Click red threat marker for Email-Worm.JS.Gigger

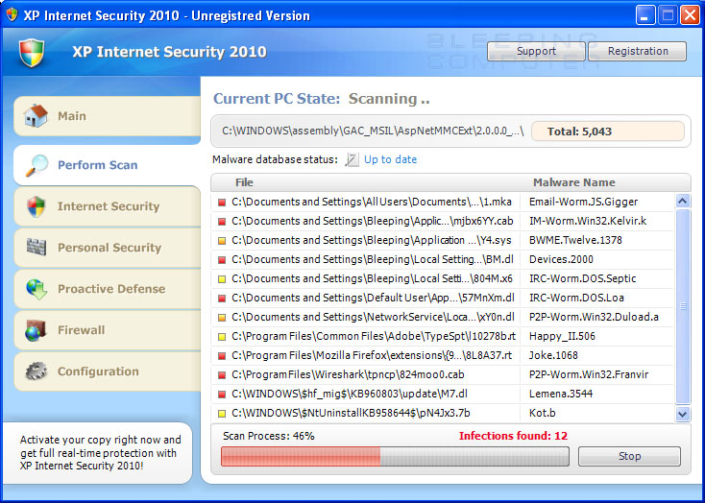tap(222, 203)
